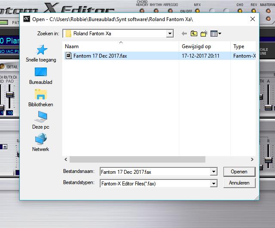Screen dimensions: 275x228
Task: Click the DETAIL button in editor
Action: (x=3, y=67)
